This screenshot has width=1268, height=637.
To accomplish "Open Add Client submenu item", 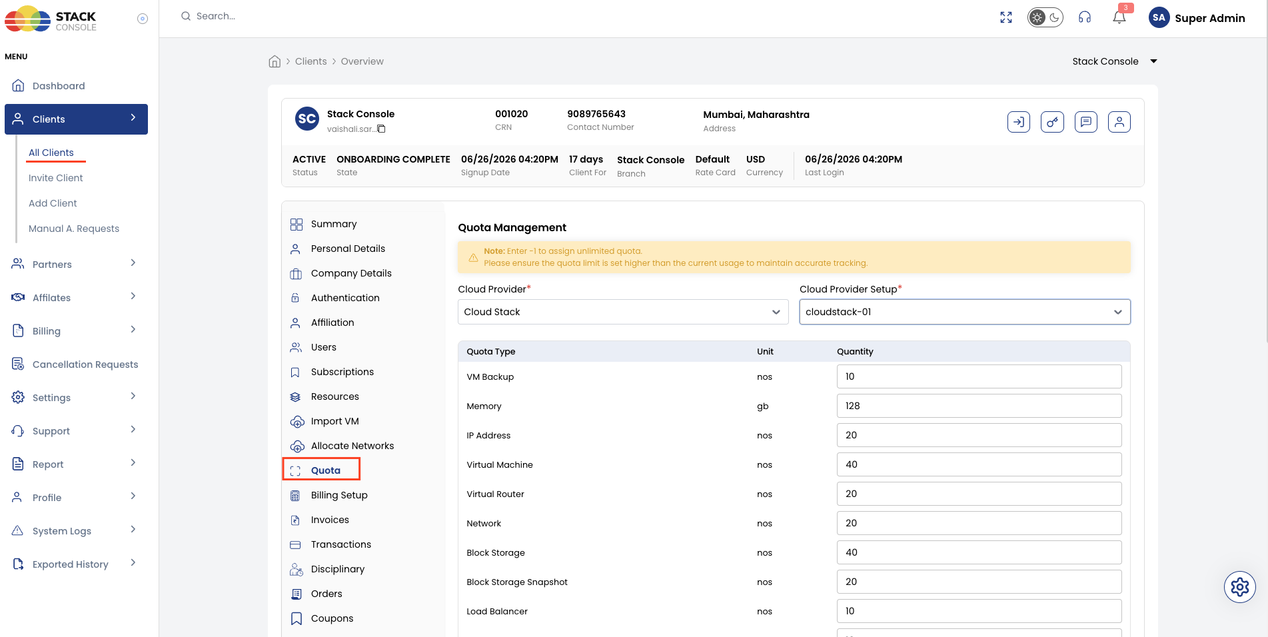I will tap(53, 203).
